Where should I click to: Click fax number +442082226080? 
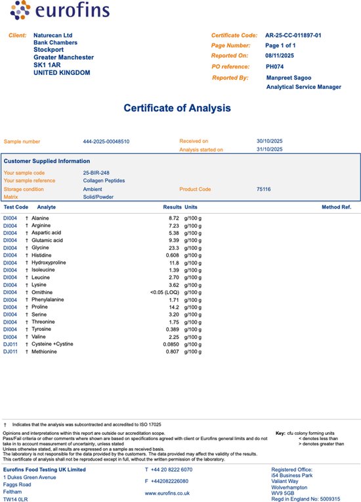[169, 481]
